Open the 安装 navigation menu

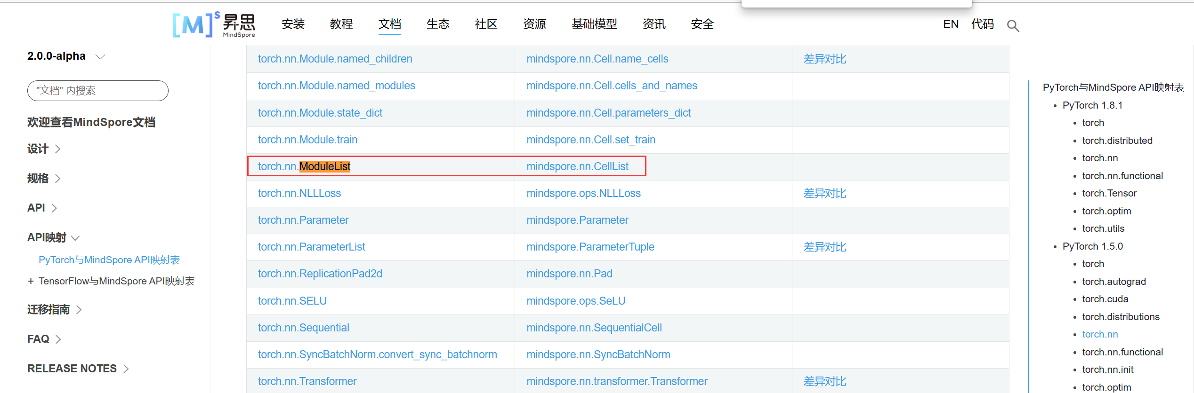point(293,24)
